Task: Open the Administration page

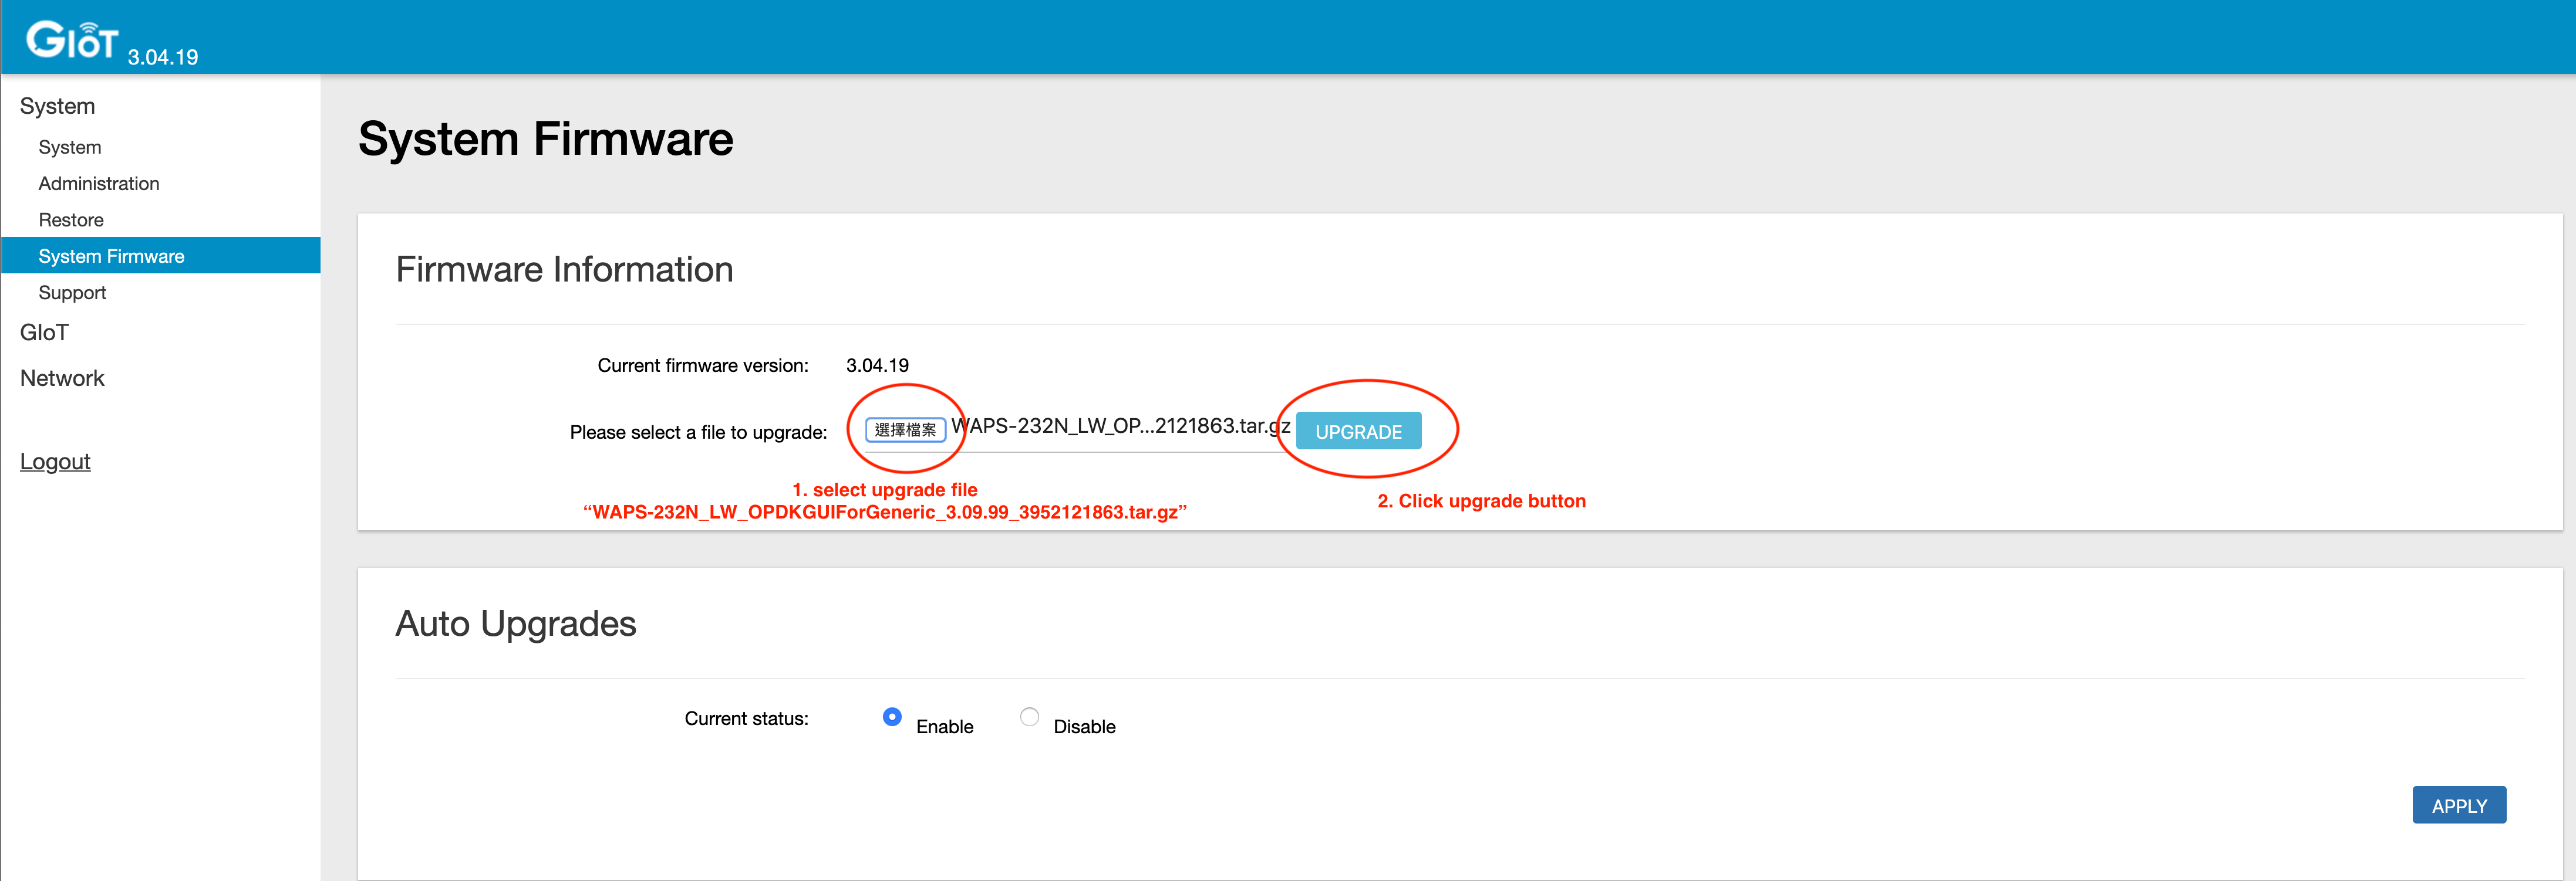Action: click(x=99, y=184)
